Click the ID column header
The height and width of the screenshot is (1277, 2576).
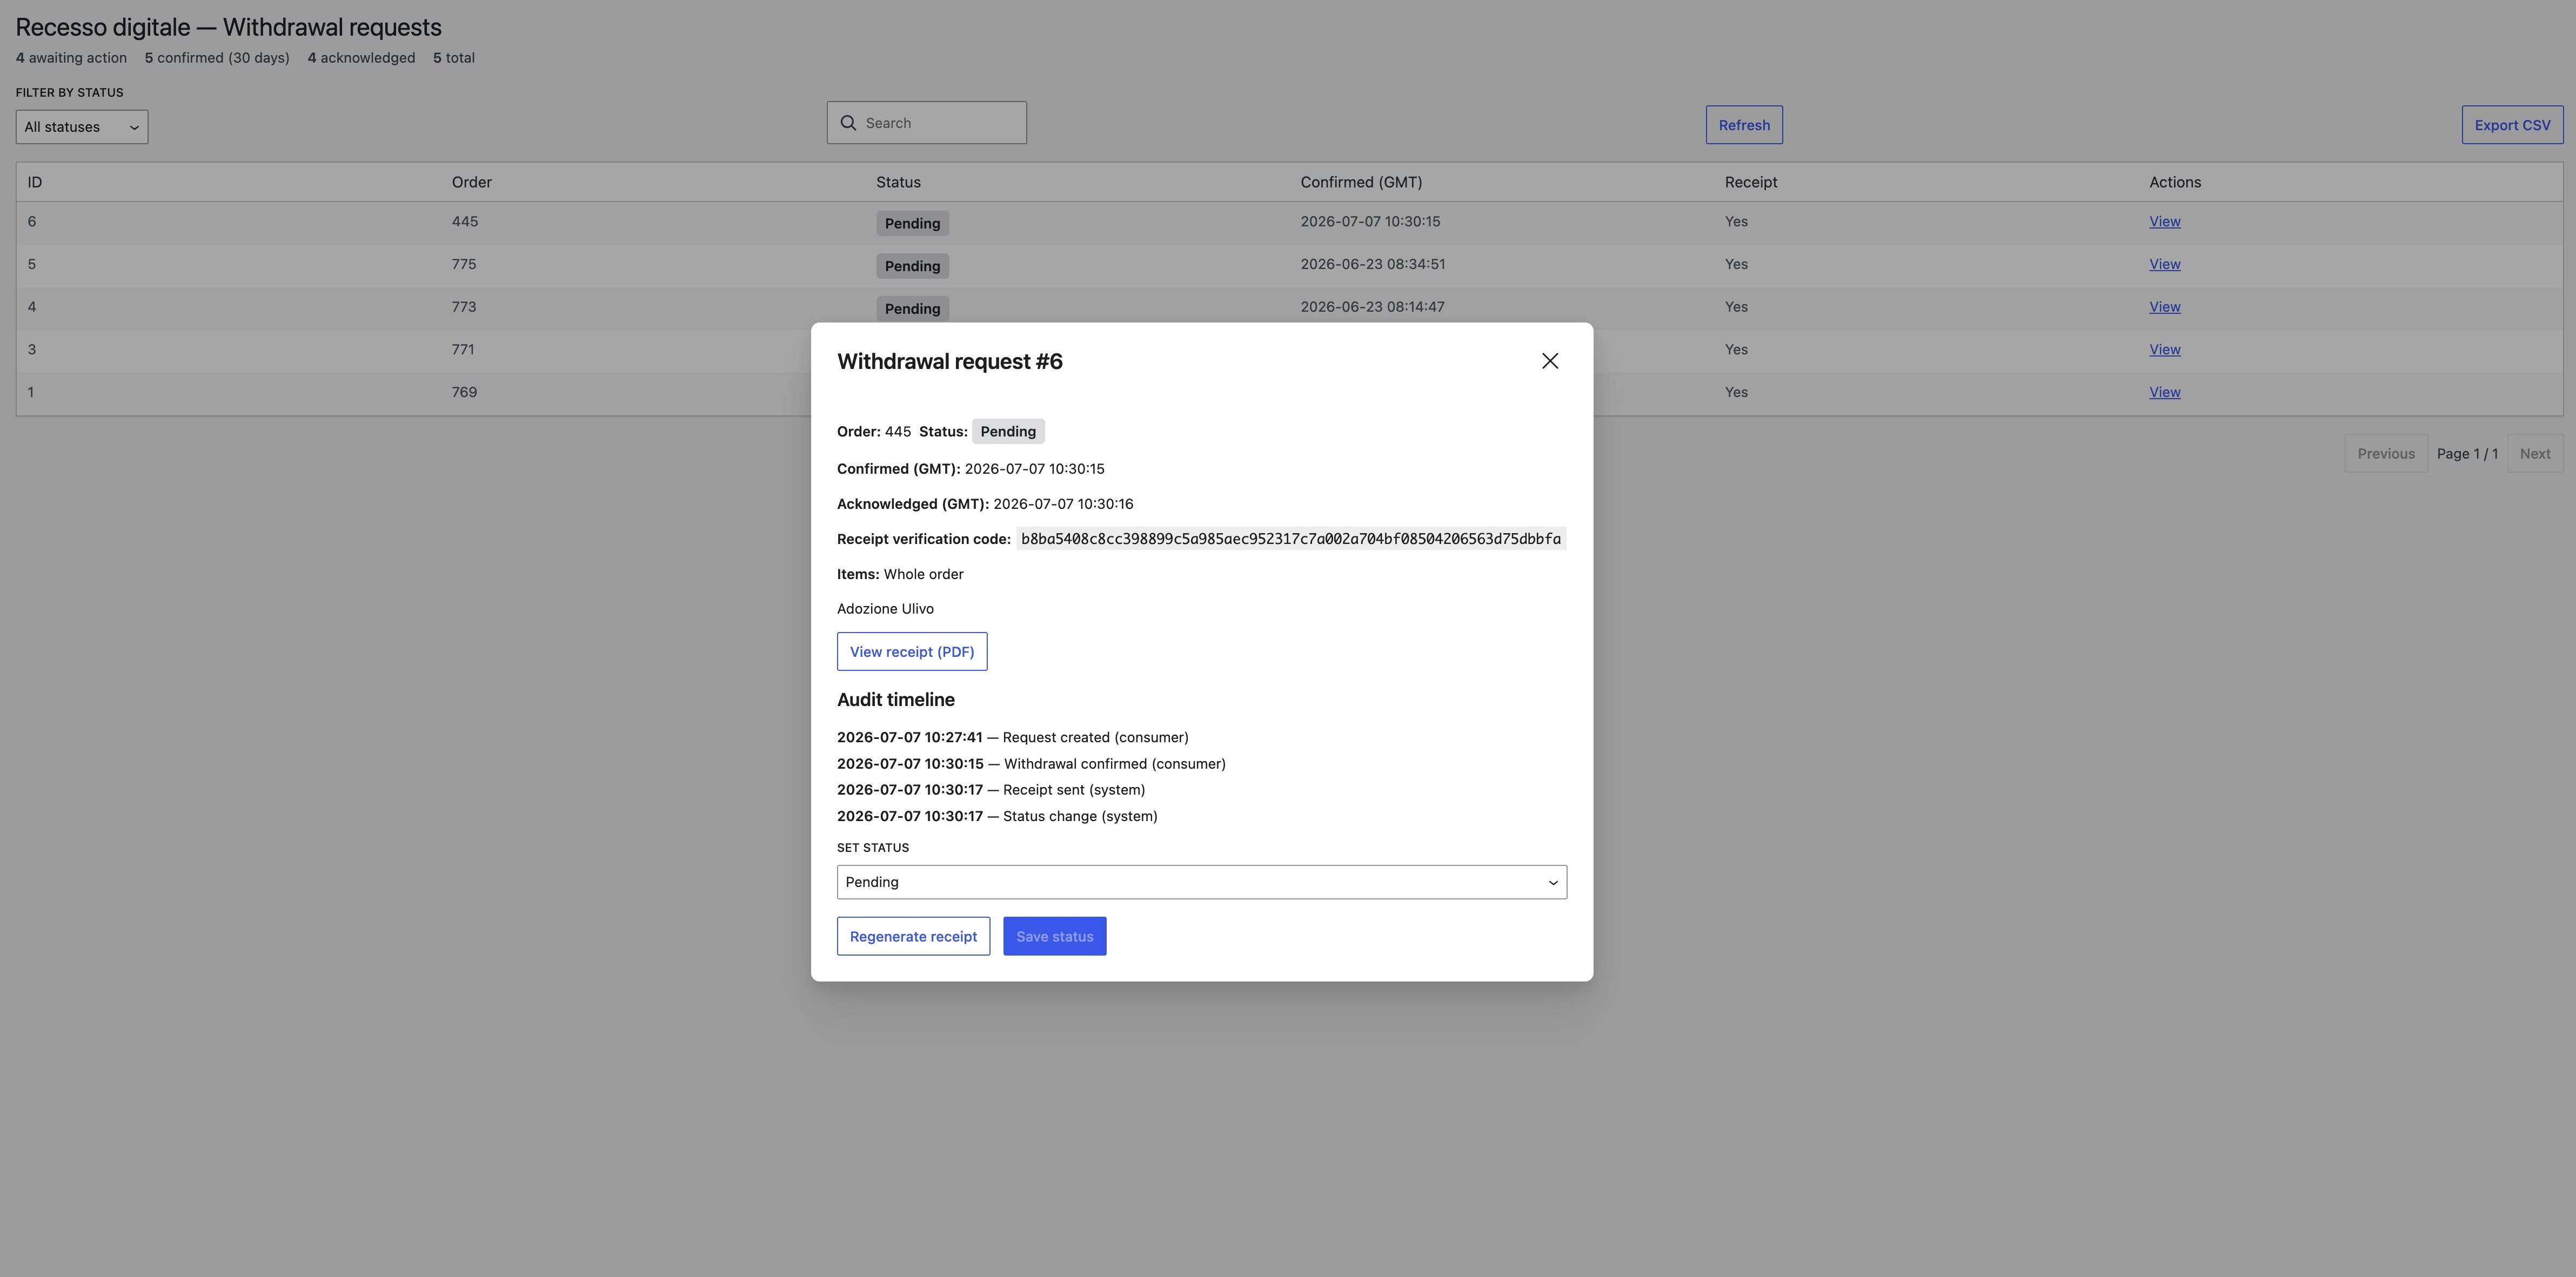point(35,182)
